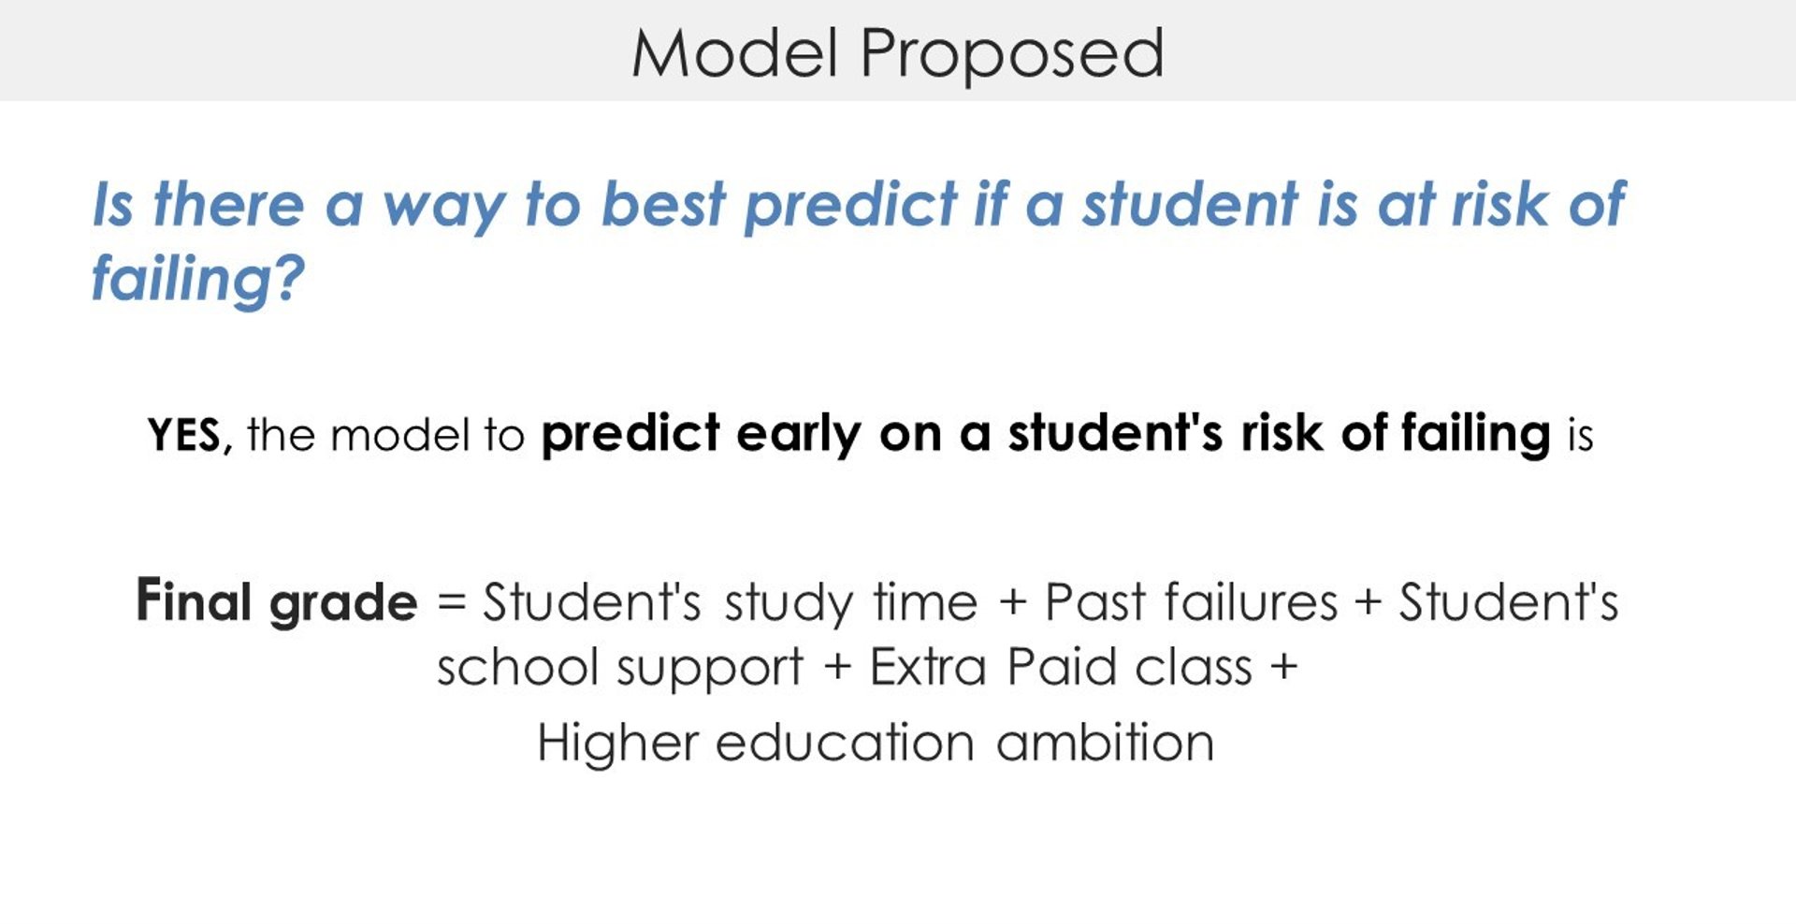This screenshot has height=924, width=1796.
Task: Click the plus sign after 'Paid class'
Action: click(1284, 668)
